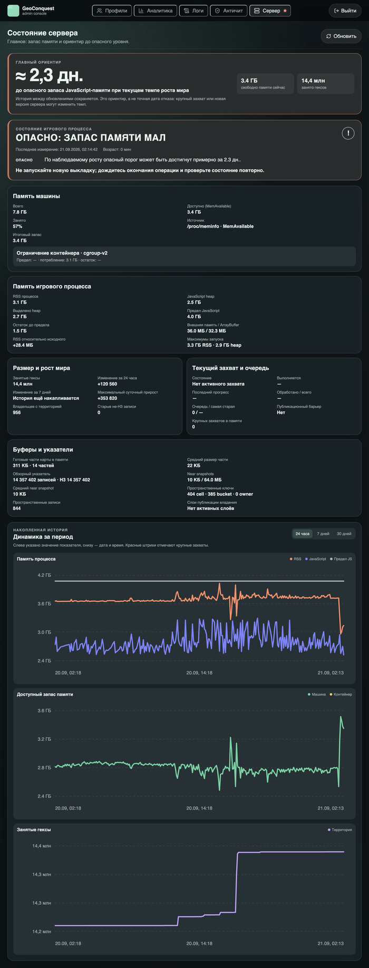
Task: Toggle RSS series in memory chart legend
Action: tap(296, 559)
